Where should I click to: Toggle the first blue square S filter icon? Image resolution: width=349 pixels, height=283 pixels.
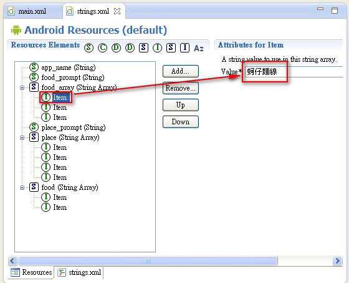click(x=143, y=47)
